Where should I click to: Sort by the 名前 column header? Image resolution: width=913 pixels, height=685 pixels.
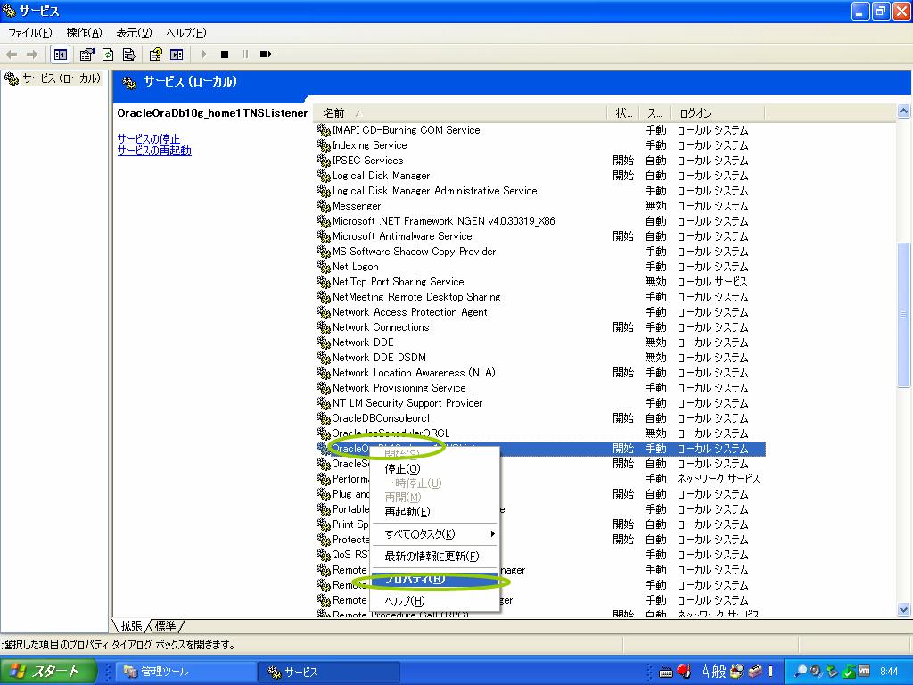(460, 113)
